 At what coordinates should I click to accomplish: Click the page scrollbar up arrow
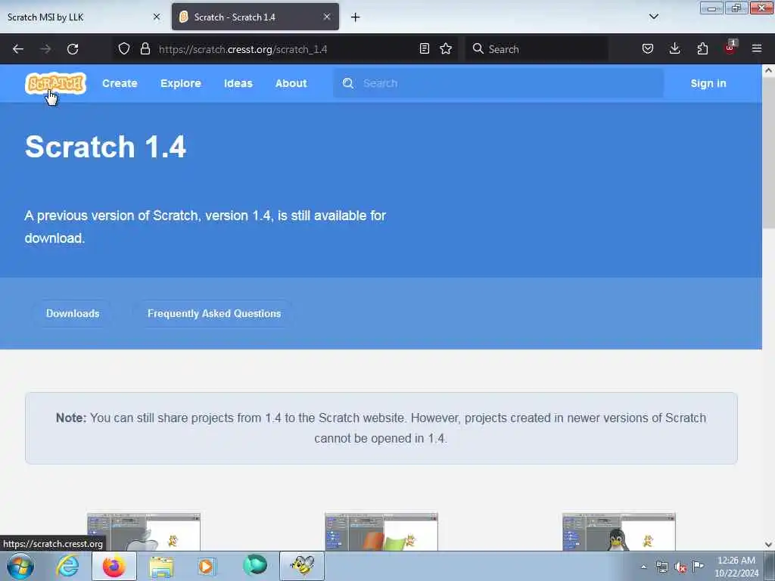768,70
